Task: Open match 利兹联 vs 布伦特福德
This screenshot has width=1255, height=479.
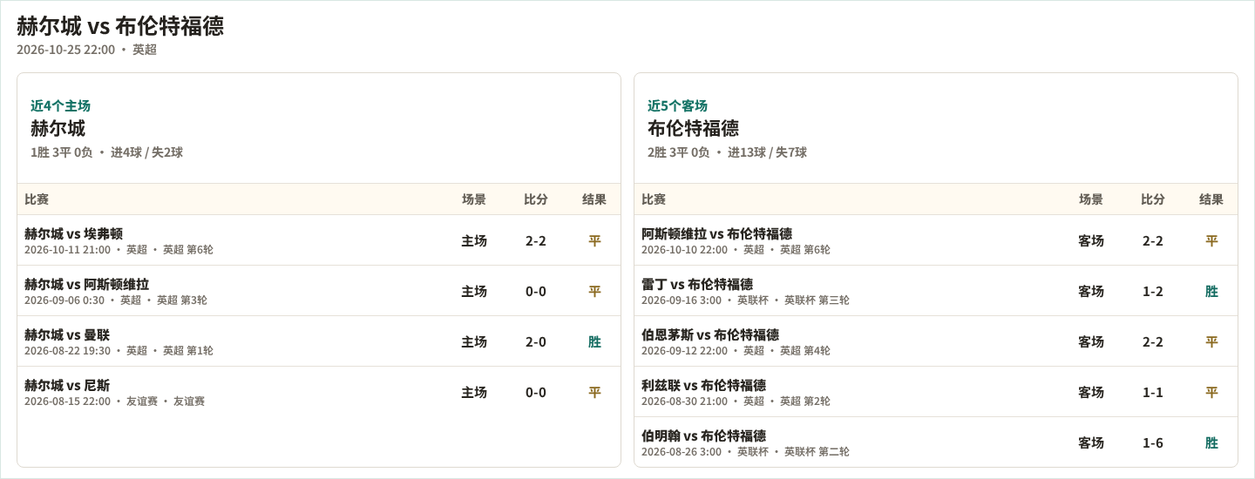Action: point(703,385)
